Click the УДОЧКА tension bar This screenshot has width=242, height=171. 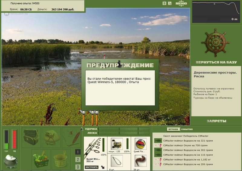click(124, 129)
